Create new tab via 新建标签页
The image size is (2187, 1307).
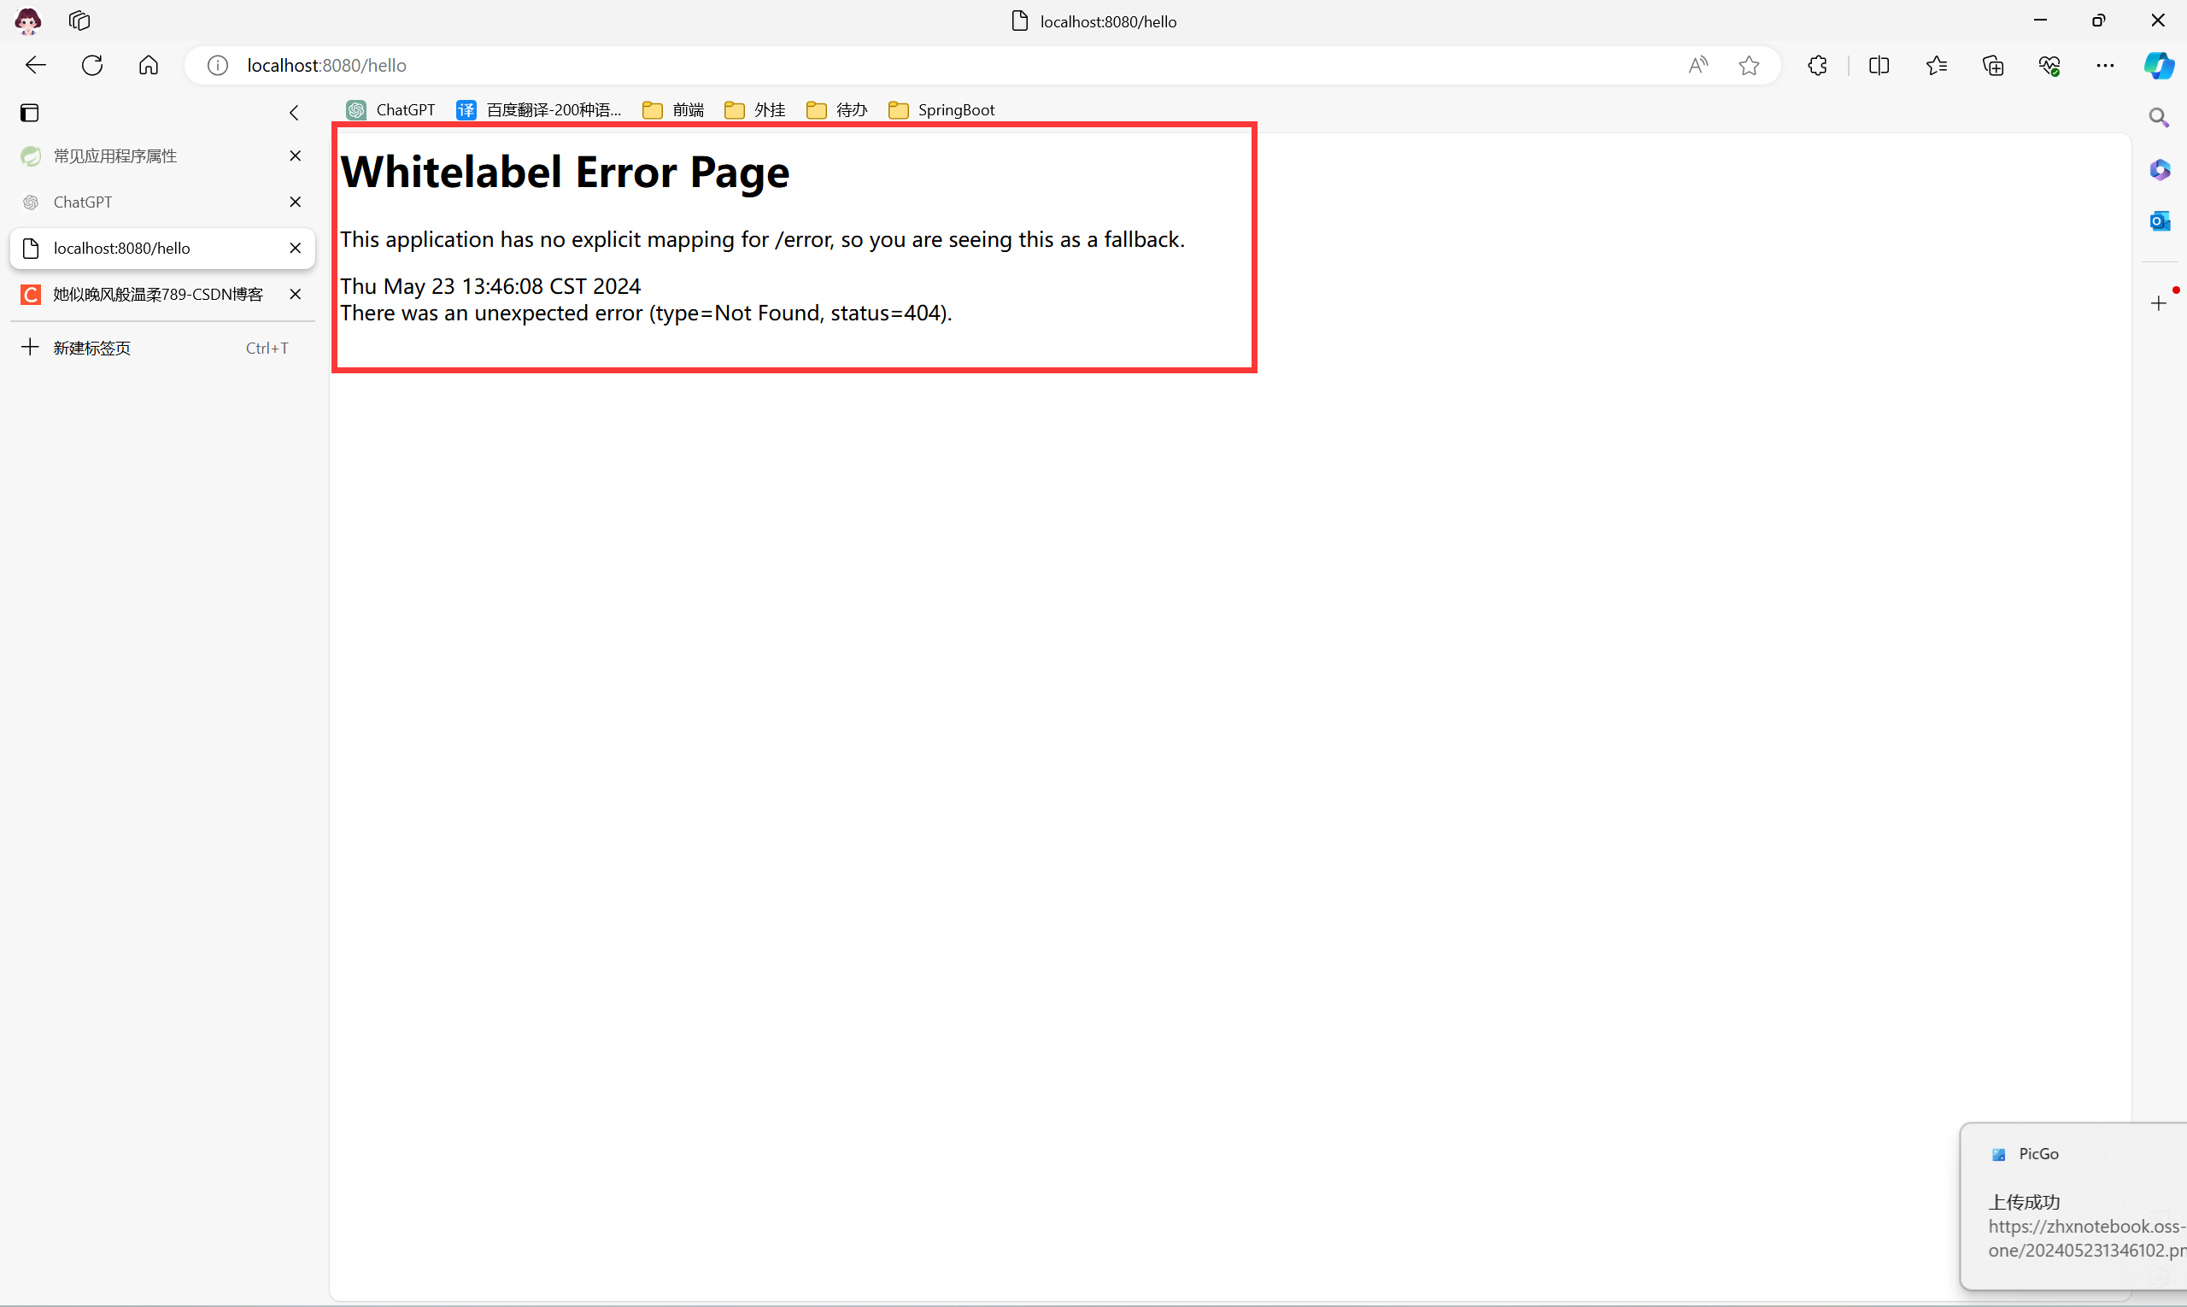(91, 348)
